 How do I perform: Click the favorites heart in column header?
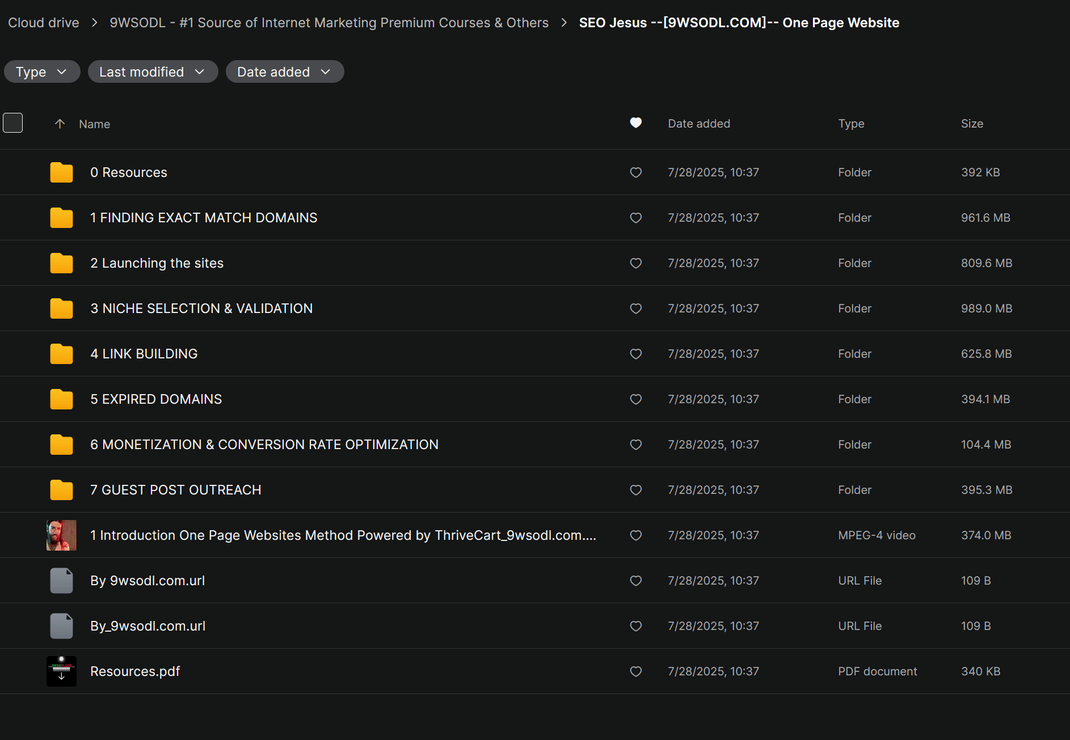tap(635, 123)
